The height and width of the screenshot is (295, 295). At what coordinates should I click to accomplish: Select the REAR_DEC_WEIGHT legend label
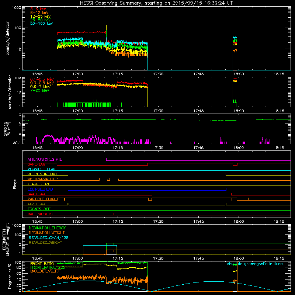pos(45,243)
